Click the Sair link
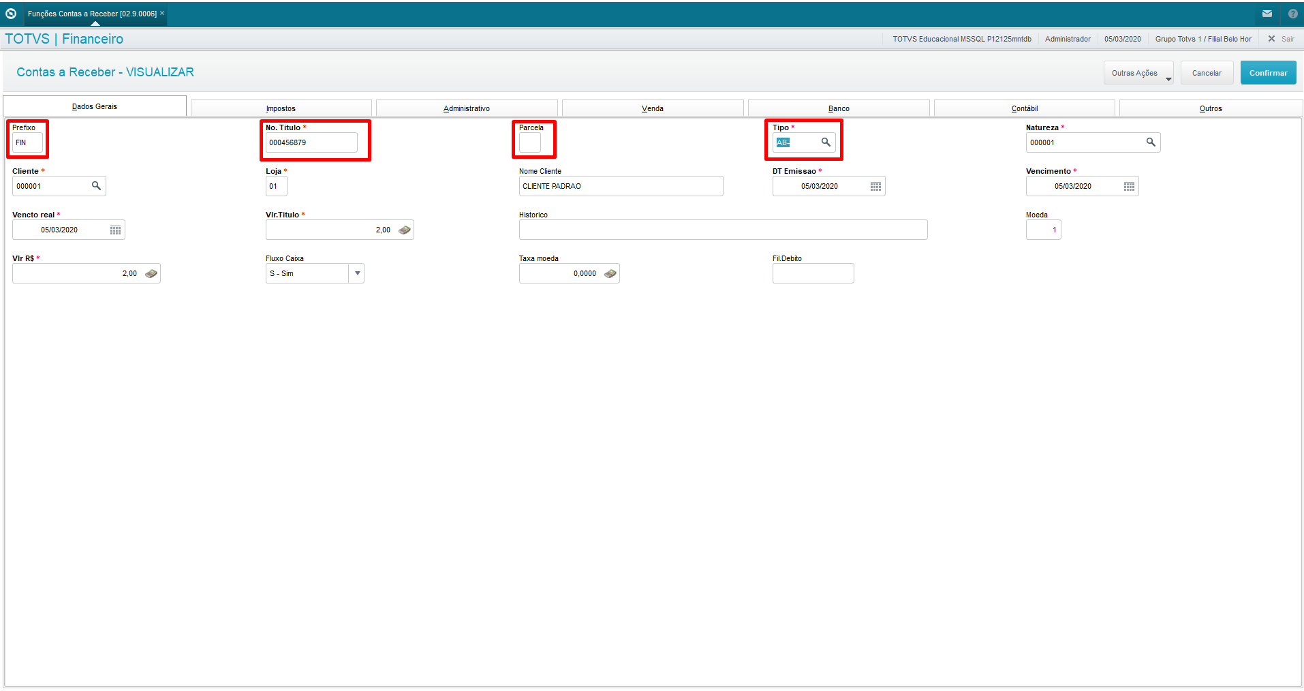Viewport: 1304px width, 691px height. click(x=1287, y=39)
